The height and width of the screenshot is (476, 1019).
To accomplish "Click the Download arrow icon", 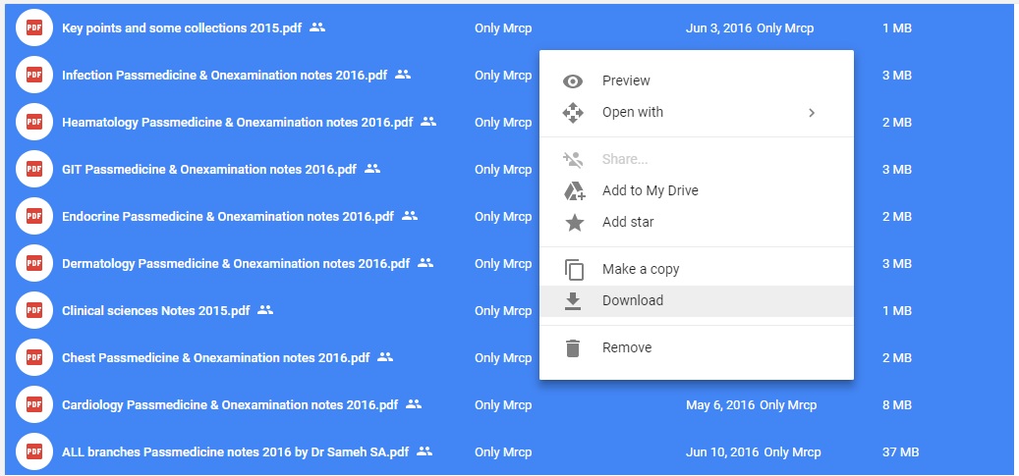I will click(573, 300).
